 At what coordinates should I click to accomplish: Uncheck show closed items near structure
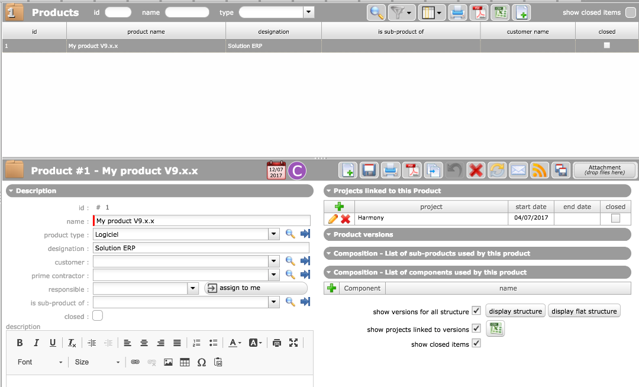click(476, 343)
